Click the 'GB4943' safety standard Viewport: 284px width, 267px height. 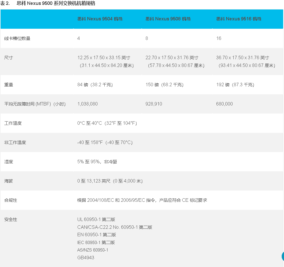coord(86,258)
